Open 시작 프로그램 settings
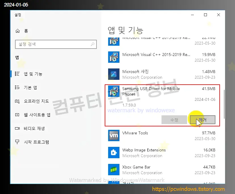 point(36,142)
